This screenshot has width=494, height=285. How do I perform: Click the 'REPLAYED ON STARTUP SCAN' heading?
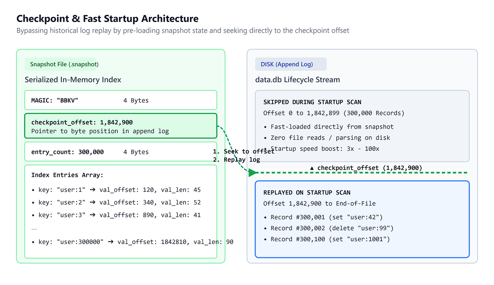tap(307, 192)
